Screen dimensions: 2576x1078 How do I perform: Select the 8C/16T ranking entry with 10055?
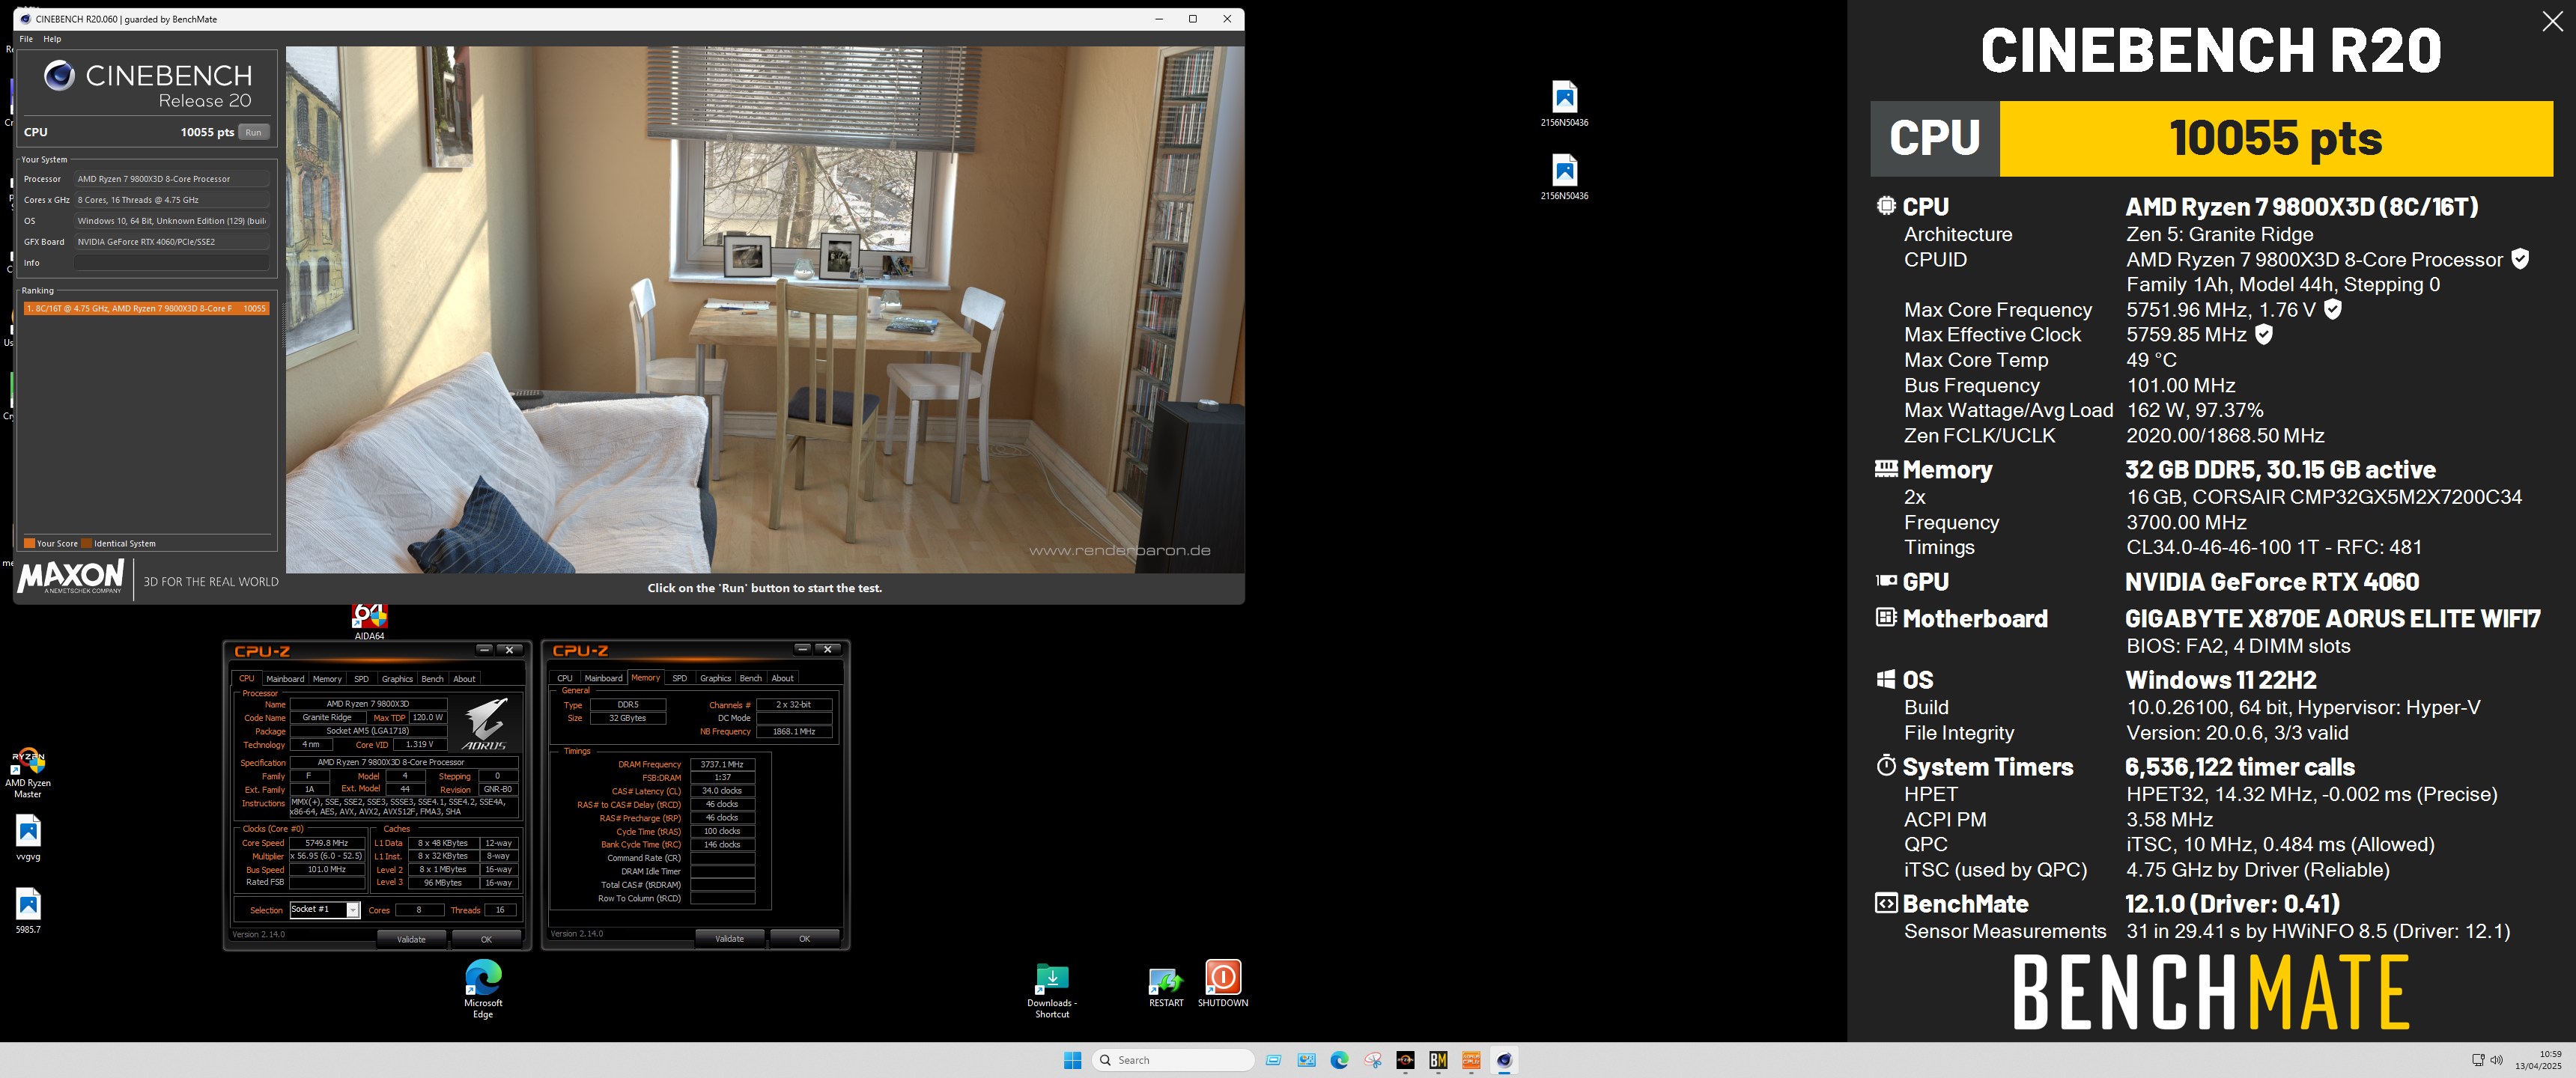[x=146, y=309]
